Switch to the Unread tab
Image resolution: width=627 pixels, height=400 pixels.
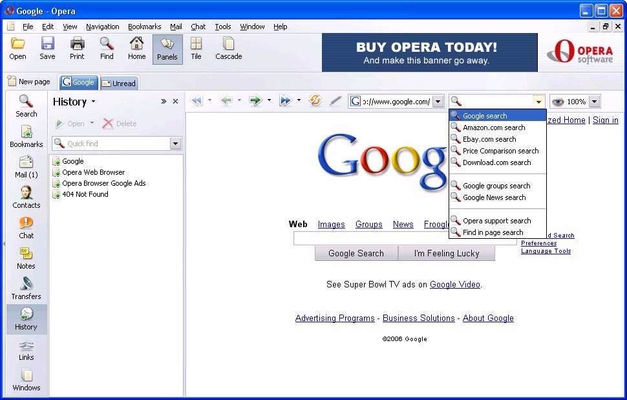pos(119,83)
